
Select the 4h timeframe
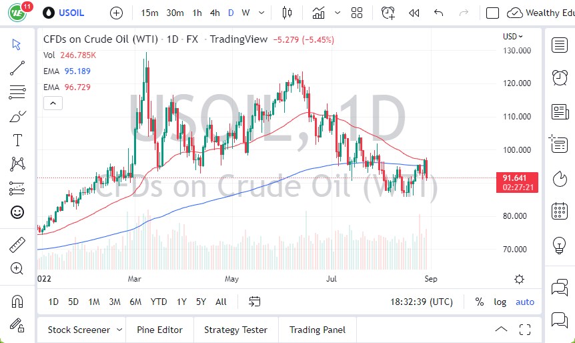pos(214,13)
